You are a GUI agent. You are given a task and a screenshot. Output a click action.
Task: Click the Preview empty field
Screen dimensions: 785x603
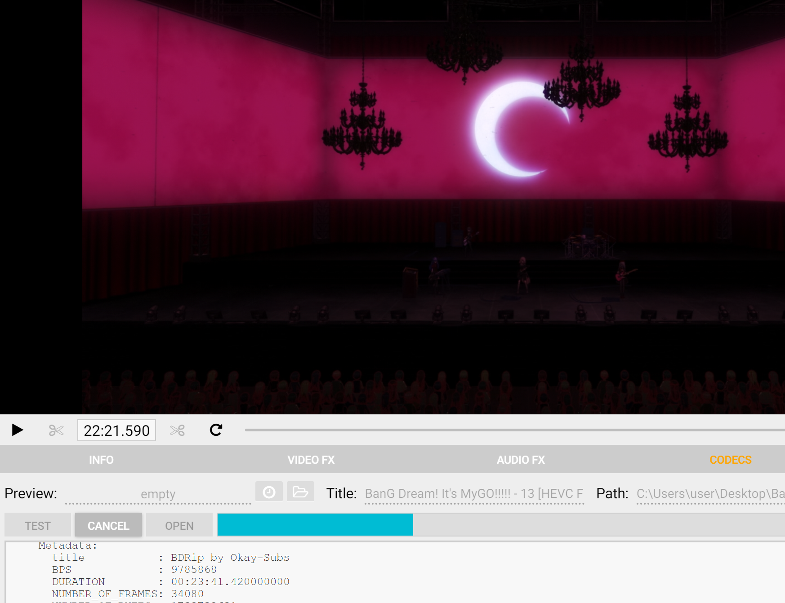(x=158, y=494)
